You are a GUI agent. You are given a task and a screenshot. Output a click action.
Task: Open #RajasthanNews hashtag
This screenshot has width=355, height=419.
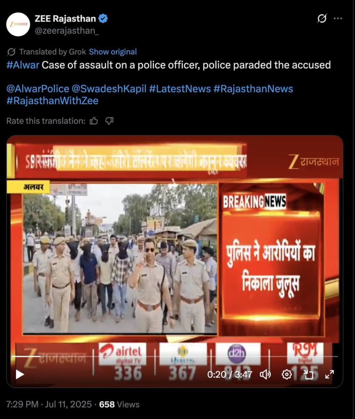click(253, 89)
